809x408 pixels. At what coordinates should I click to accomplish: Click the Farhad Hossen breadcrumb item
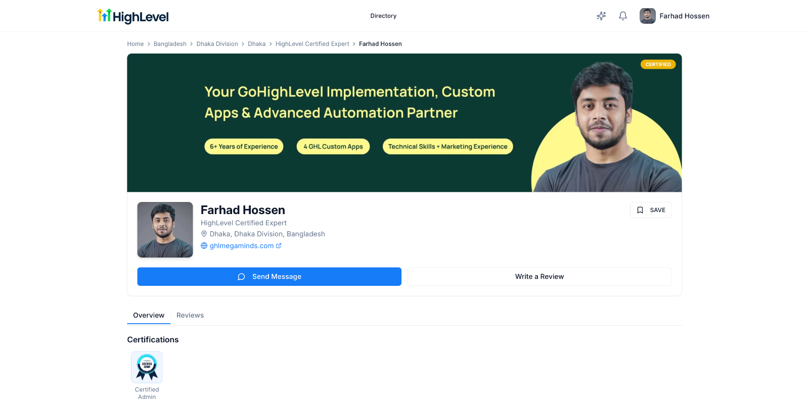[380, 44]
